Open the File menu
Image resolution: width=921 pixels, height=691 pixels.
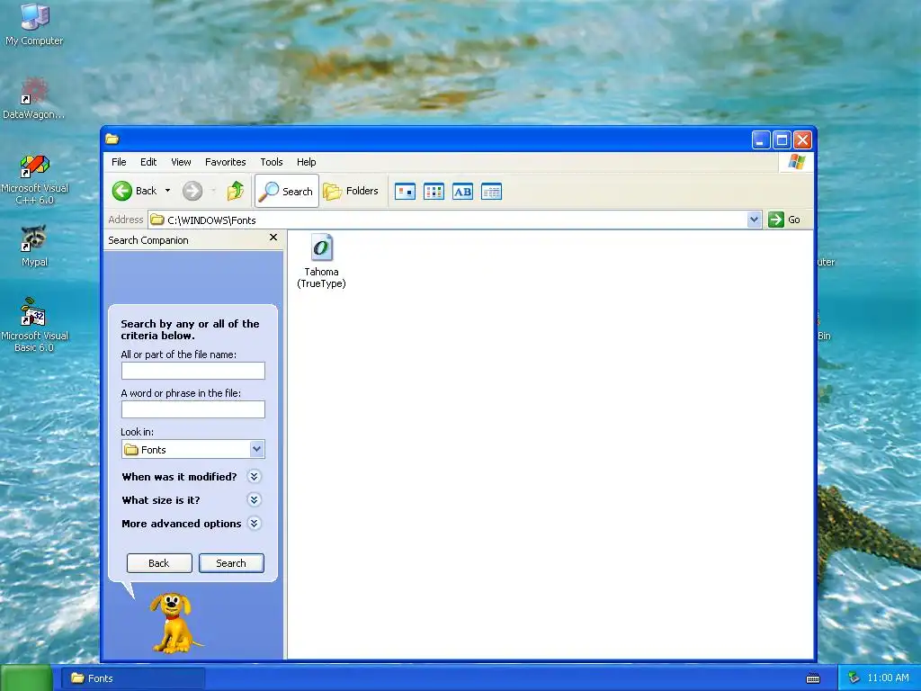click(x=119, y=162)
